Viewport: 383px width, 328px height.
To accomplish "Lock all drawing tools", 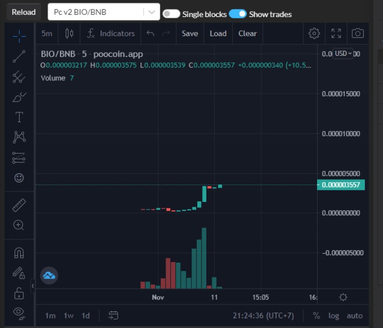I will (x=19, y=293).
